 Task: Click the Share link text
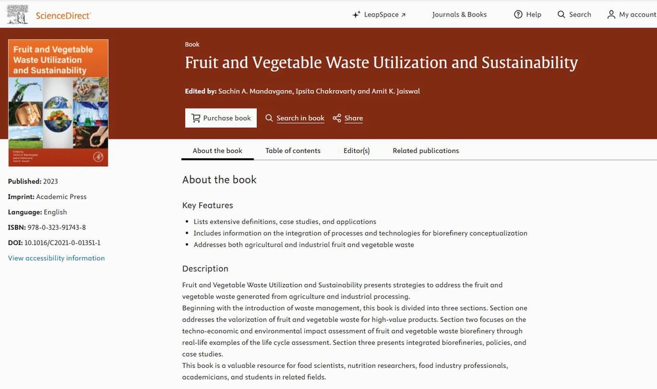[x=353, y=118]
